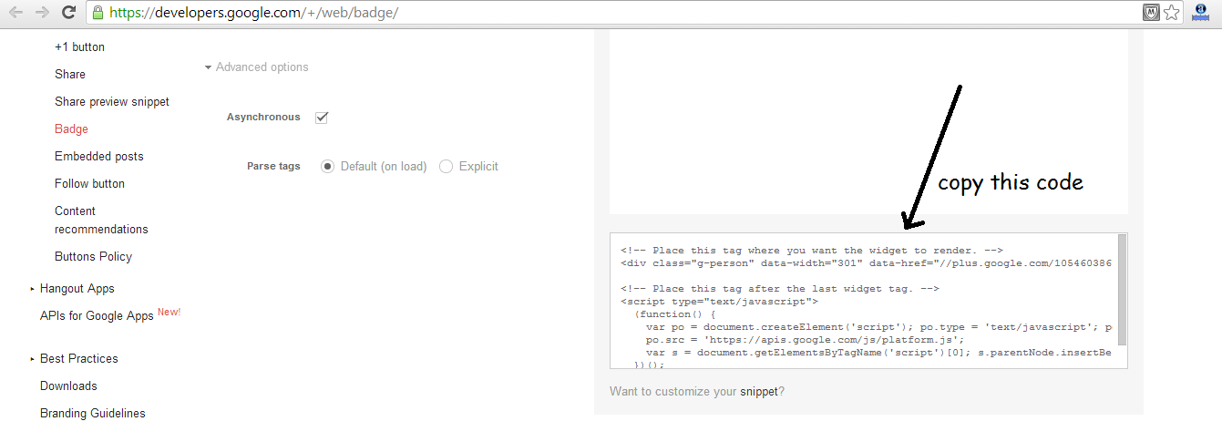Select the Badge sidebar item
Image resolution: width=1222 pixels, height=442 pixels.
(x=71, y=129)
